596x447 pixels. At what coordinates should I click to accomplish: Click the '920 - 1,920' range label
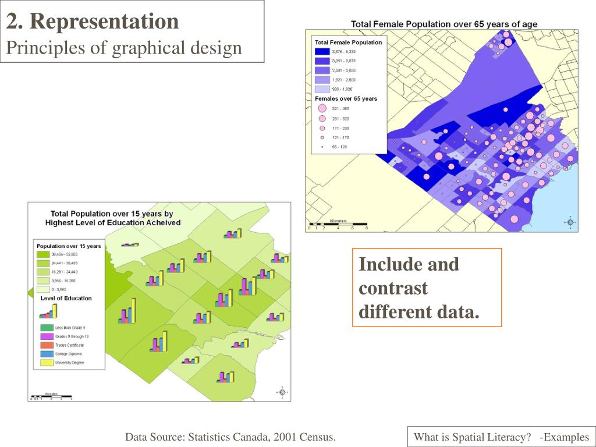pos(342,89)
